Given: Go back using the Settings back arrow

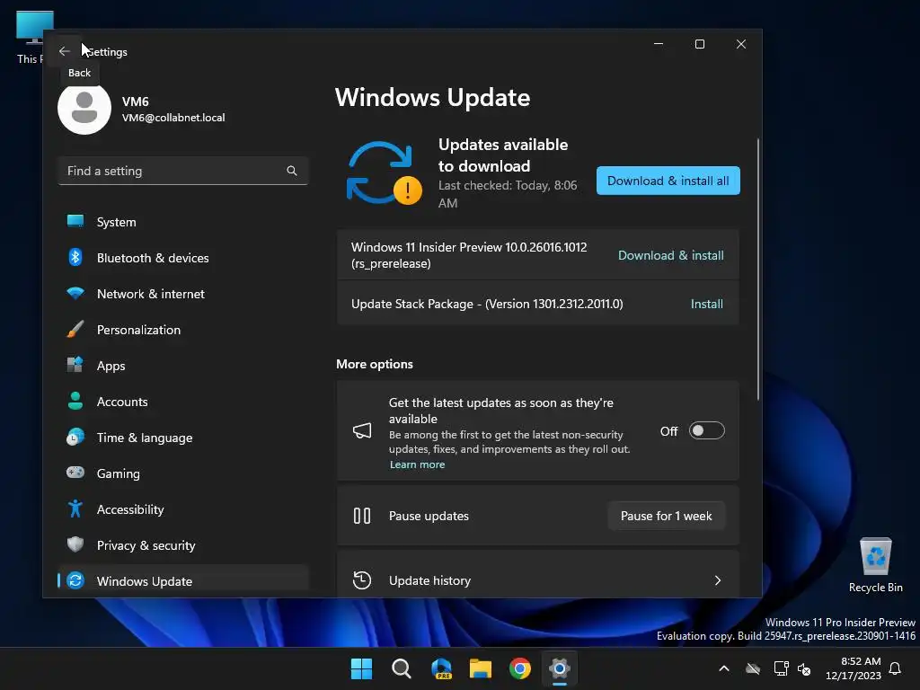Looking at the screenshot, I should pos(64,51).
